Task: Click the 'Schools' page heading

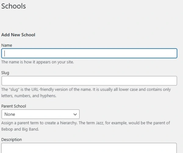Action: point(13,6)
